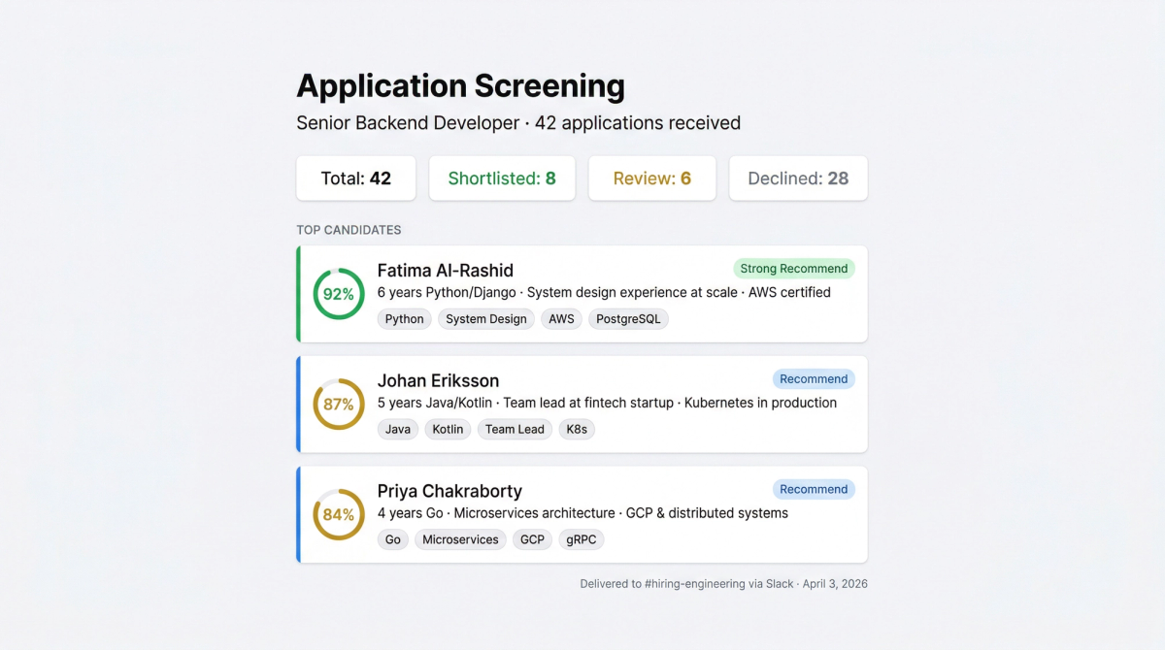Select the Review: 6 filter

pyautogui.click(x=651, y=179)
